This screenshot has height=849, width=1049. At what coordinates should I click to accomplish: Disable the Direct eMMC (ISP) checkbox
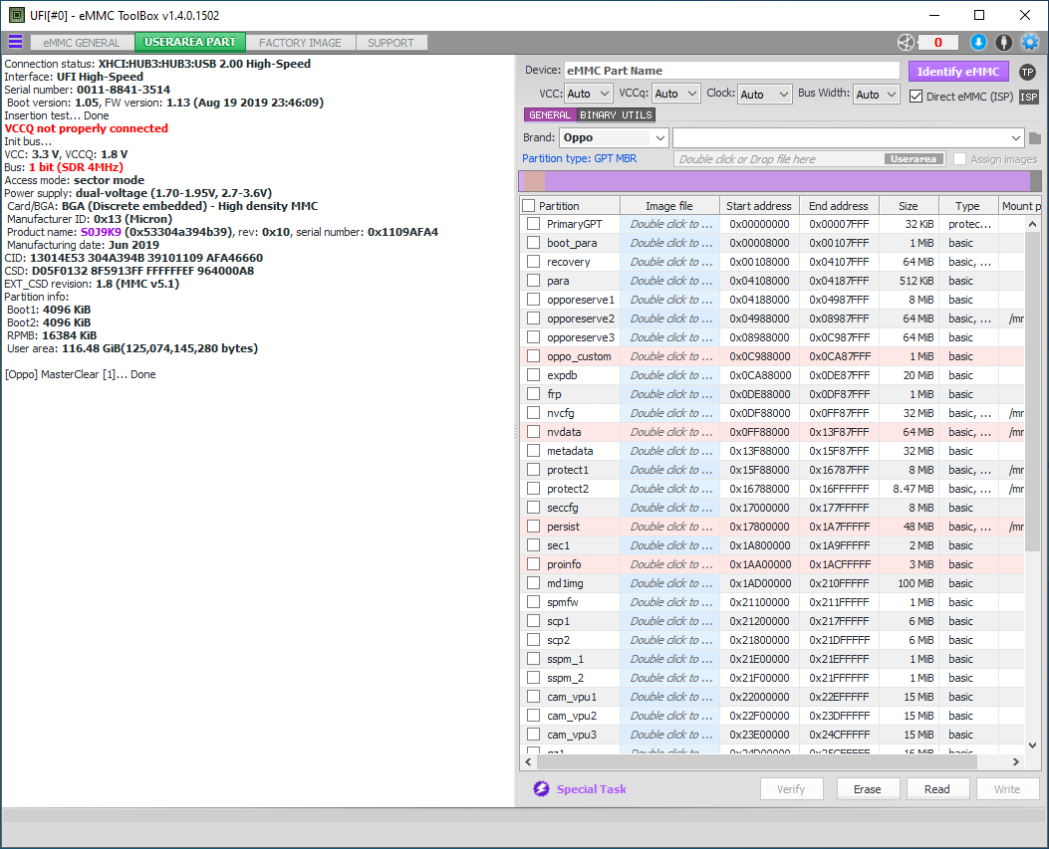click(917, 96)
